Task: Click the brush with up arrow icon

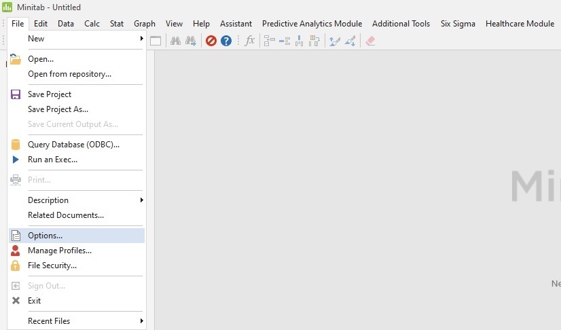Action: click(335, 41)
